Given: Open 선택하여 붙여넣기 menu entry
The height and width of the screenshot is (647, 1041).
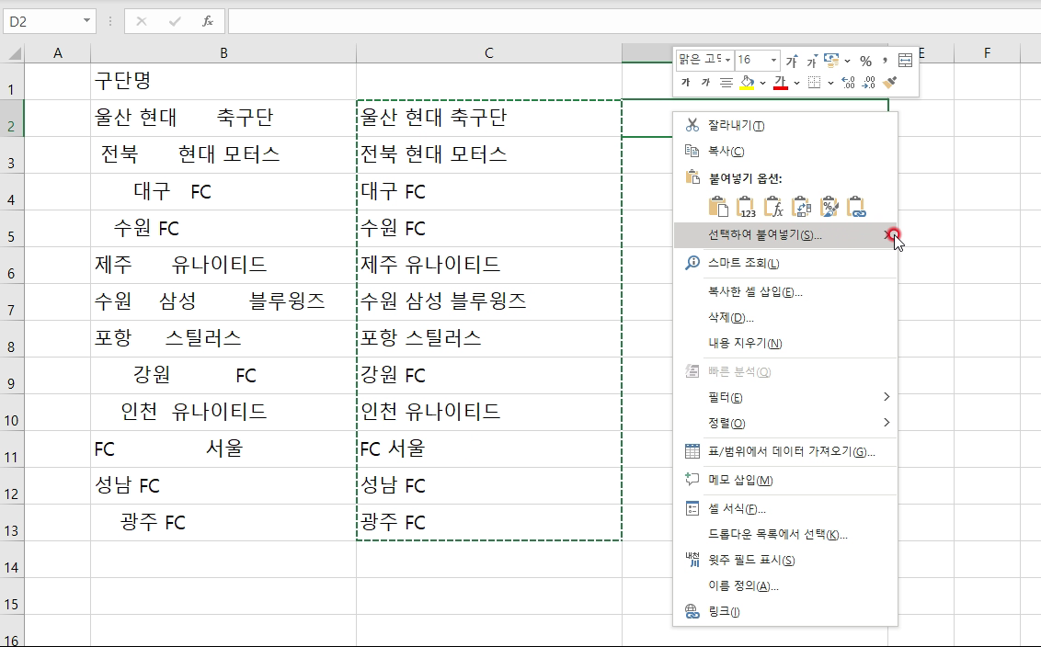Looking at the screenshot, I should click(785, 235).
